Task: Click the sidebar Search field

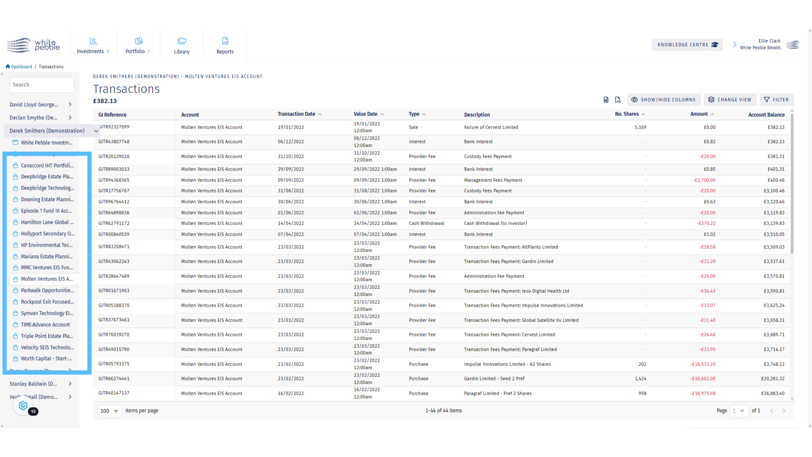Action: click(x=42, y=85)
